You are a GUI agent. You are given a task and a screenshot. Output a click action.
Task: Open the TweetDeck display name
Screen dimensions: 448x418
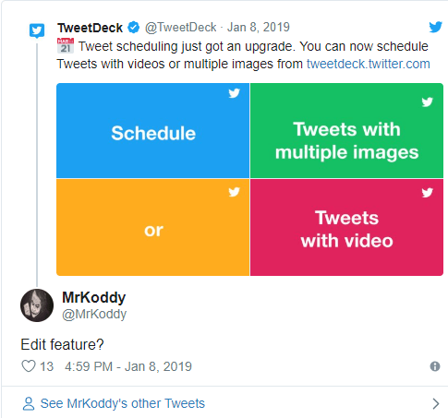pyautogui.click(x=90, y=28)
